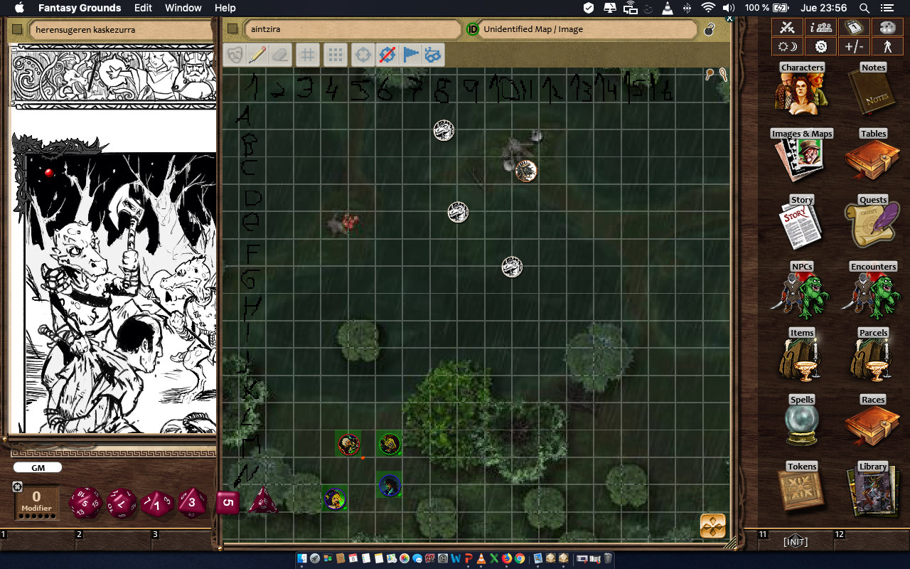Viewport: 910px width, 569px height.
Task: Open the Window menu
Action: click(x=183, y=8)
